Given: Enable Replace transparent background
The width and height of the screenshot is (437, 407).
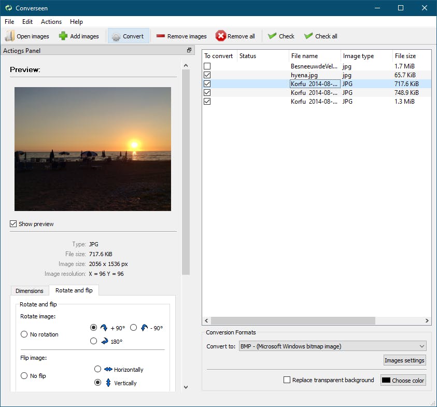Looking at the screenshot, I should coord(287,380).
